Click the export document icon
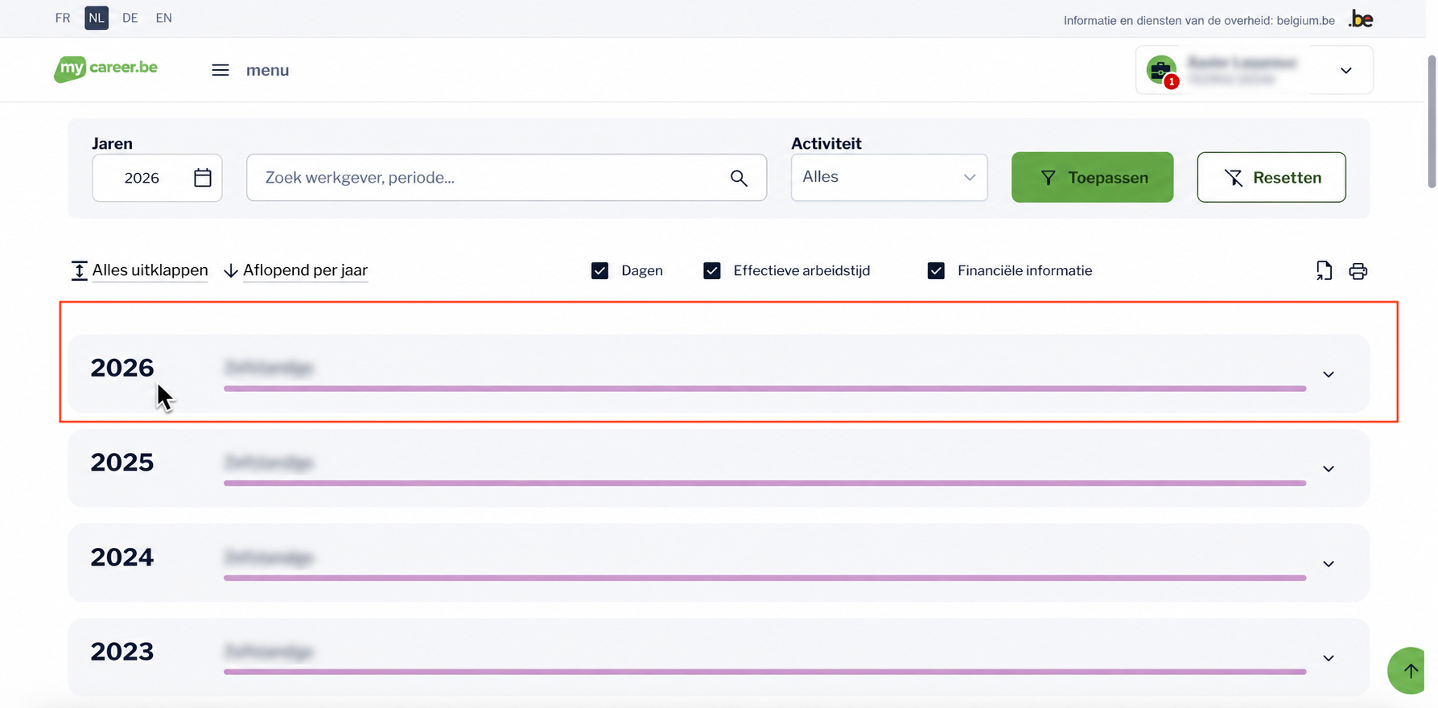 pos(1324,271)
